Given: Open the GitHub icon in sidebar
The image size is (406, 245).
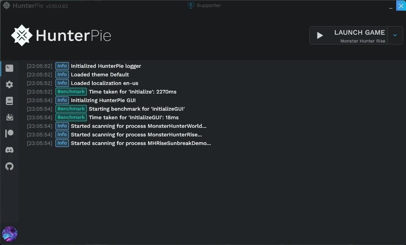Looking at the screenshot, I should point(9,166).
